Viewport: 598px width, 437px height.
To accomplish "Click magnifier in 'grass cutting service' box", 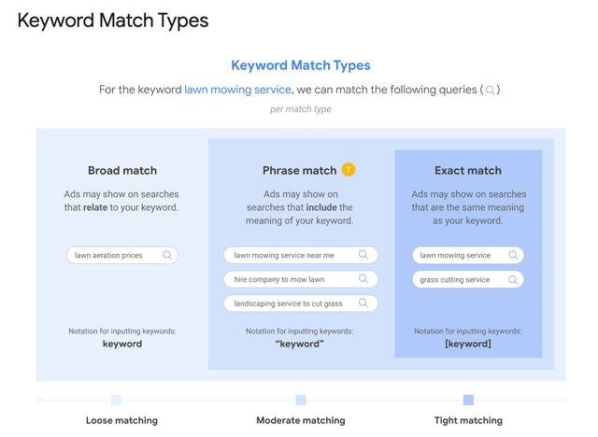I will pyautogui.click(x=513, y=279).
